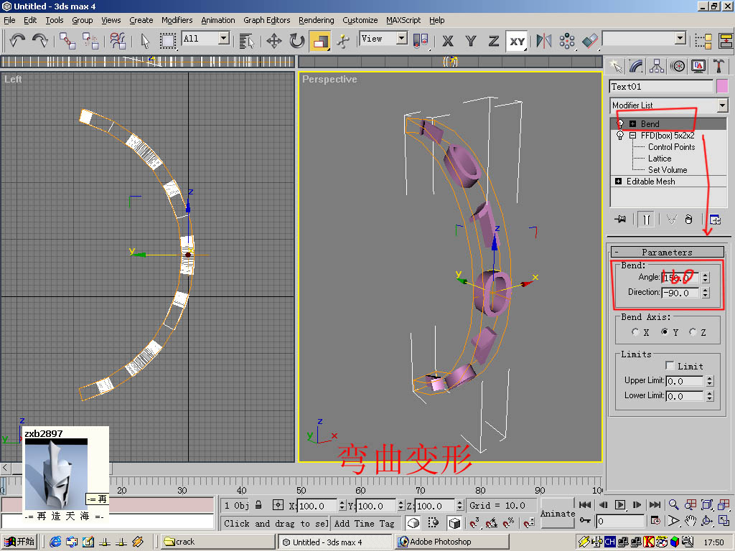Click the Rectangular Selection Region icon
Screen dimensions: 735x551
[167, 41]
